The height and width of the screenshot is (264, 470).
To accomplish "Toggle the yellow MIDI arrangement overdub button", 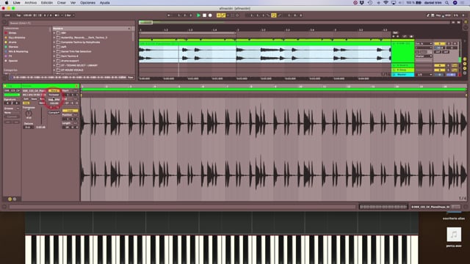I will pos(219,15).
